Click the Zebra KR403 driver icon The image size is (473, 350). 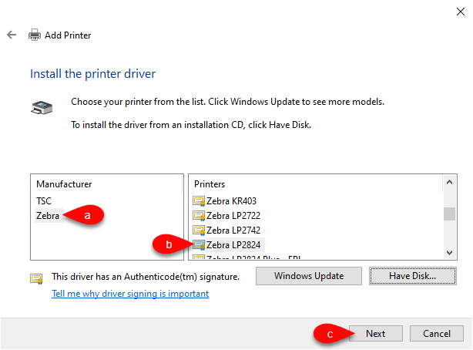199,200
